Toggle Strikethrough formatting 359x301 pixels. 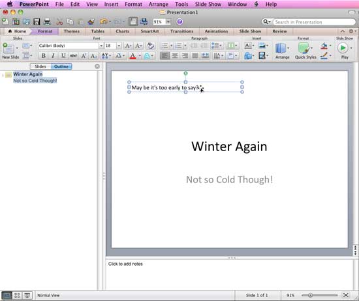[x=73, y=55]
